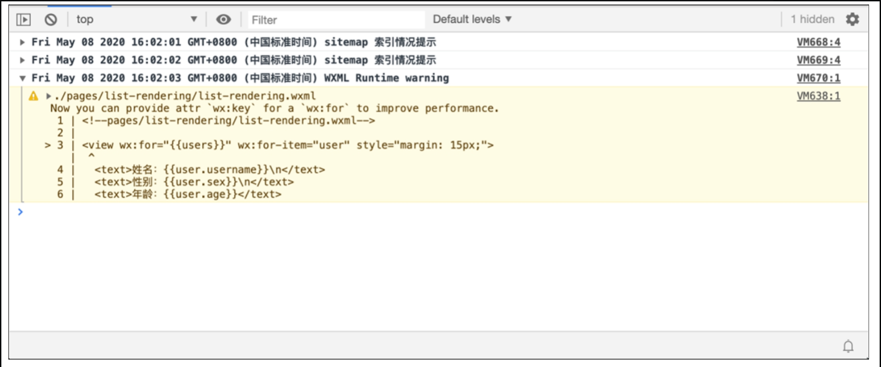Clear console with the ban icon
This screenshot has height=367, width=881.
pos(51,19)
